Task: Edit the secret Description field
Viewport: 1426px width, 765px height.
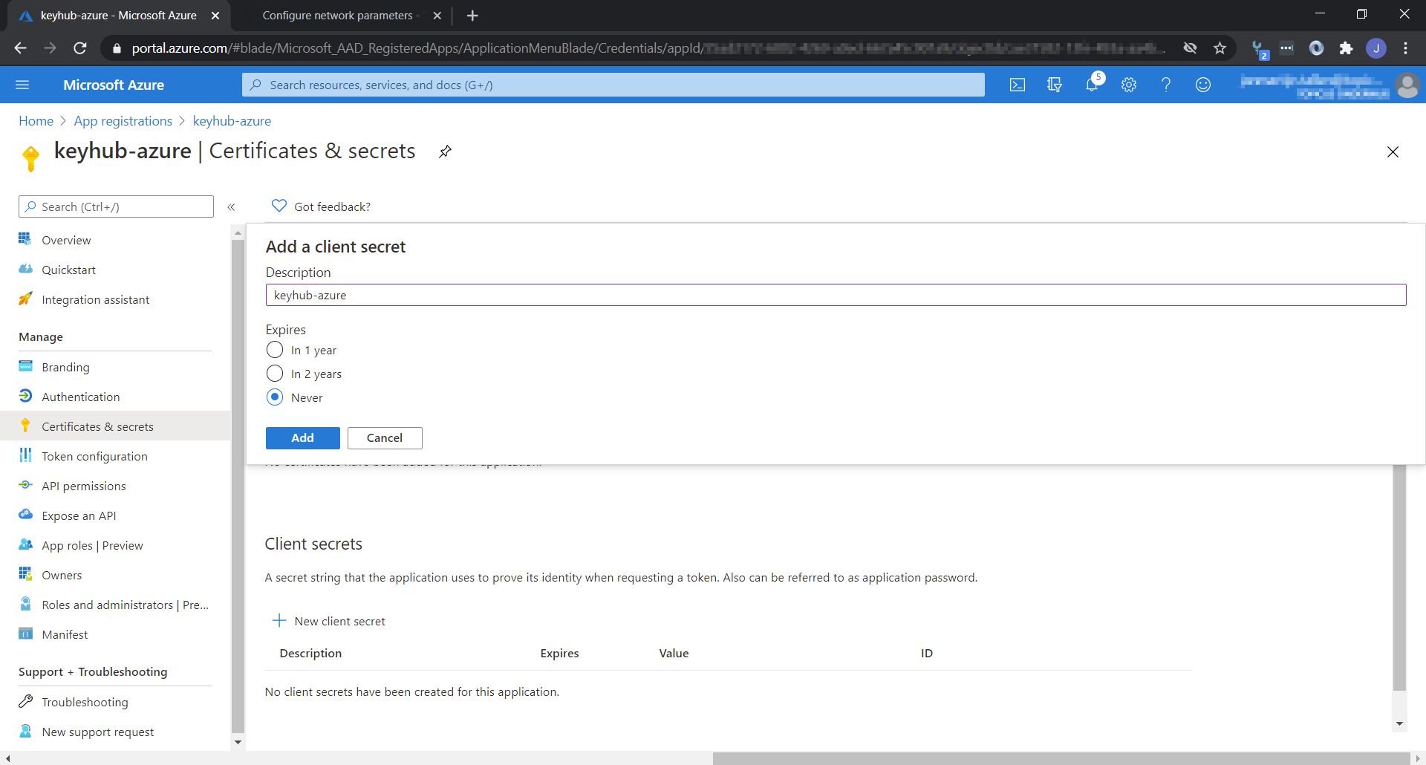Action: (836, 295)
